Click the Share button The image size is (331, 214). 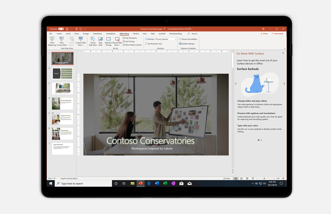pos(264,34)
